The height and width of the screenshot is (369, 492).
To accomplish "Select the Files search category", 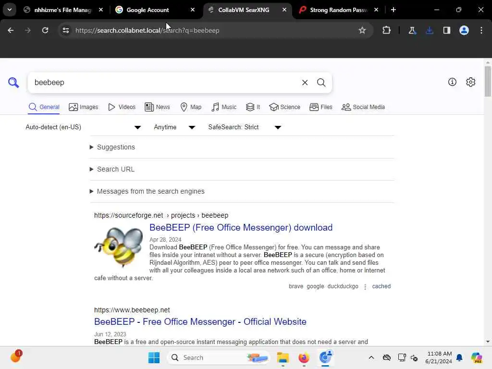I will 320,107.
